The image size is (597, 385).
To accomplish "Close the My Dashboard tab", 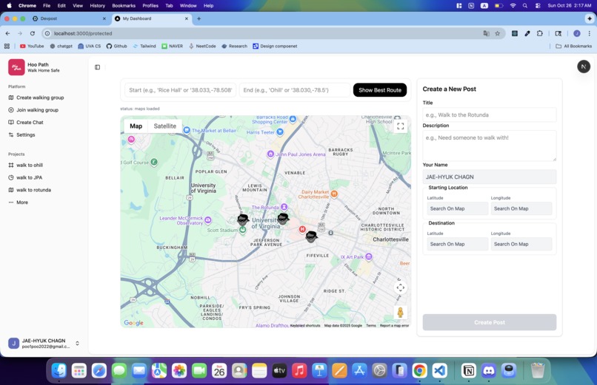I will pyautogui.click(x=186, y=18).
